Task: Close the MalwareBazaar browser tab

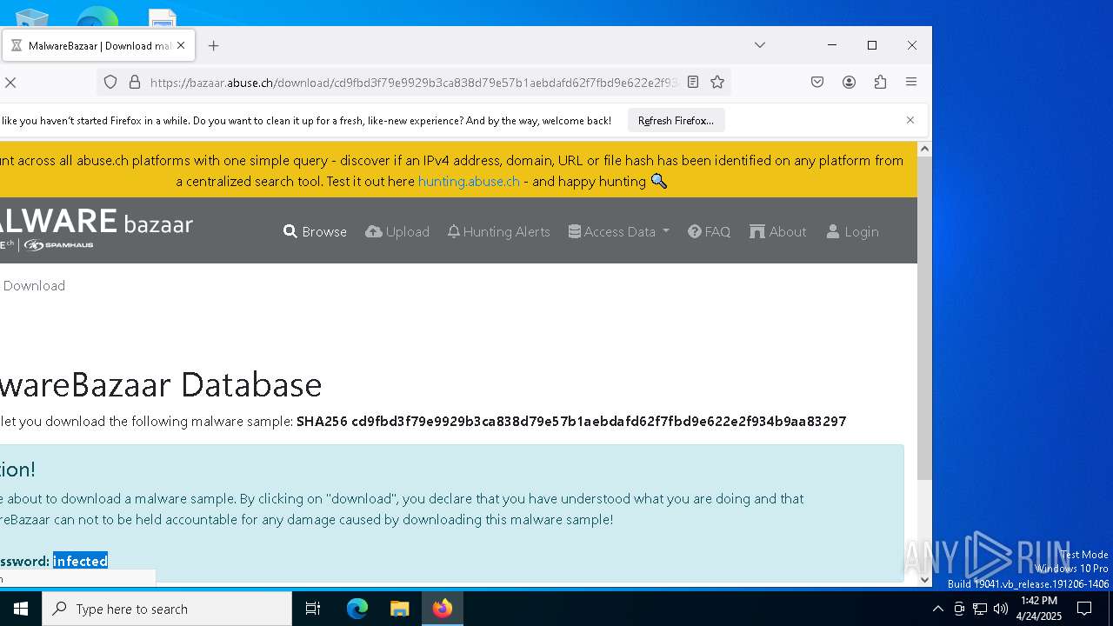Action: point(181,45)
